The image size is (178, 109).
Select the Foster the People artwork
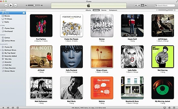pyautogui.click(x=72, y=25)
